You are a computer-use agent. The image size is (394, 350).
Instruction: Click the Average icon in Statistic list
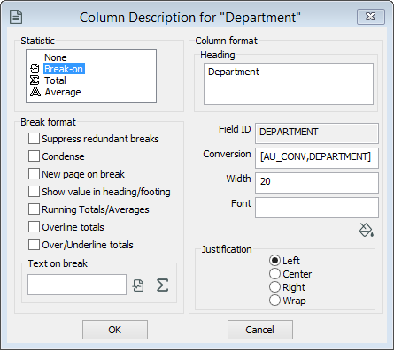pyautogui.click(x=35, y=92)
